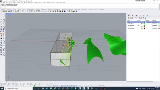
Task: Switch to the Front viewport tab
Action: (x=16, y=82)
